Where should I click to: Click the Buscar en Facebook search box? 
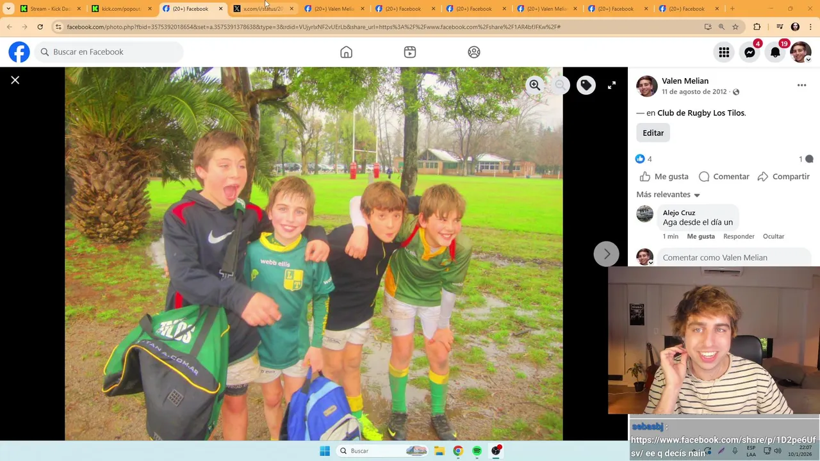pos(109,52)
